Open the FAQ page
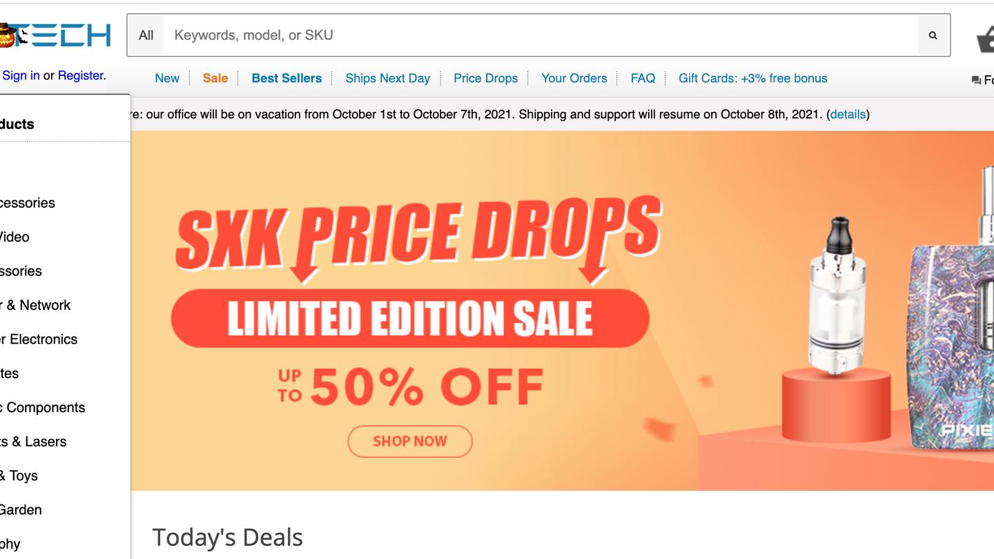The width and height of the screenshot is (994, 559). click(x=643, y=78)
